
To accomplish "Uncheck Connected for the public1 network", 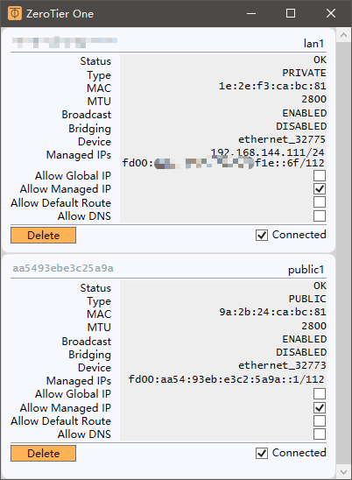I will click(x=262, y=454).
